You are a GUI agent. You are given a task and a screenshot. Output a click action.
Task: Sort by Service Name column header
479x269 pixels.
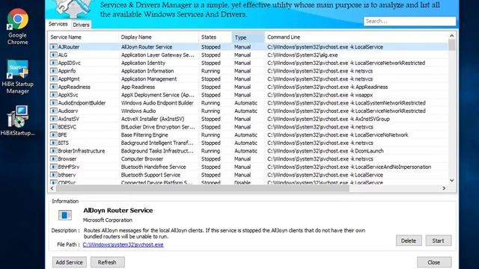coord(83,37)
